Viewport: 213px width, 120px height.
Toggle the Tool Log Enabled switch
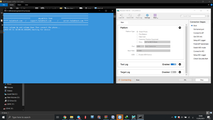tap(173, 64)
